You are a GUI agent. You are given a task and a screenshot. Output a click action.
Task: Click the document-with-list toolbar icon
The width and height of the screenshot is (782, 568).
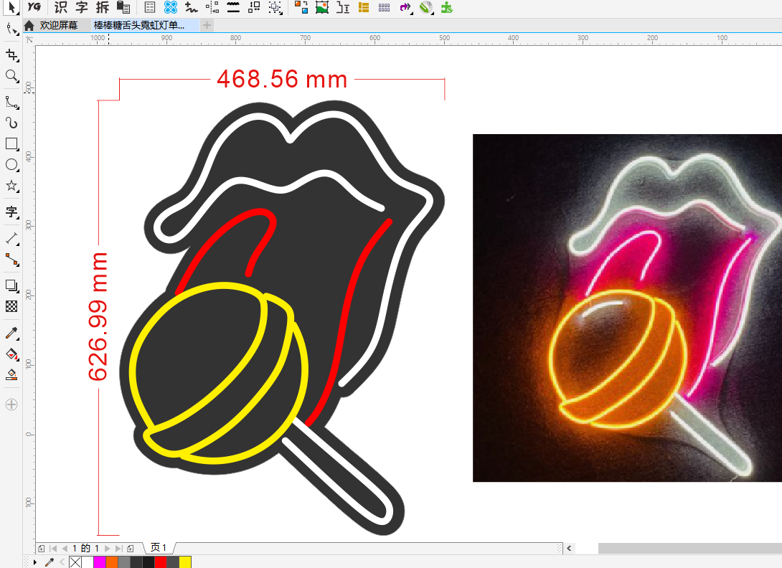pyautogui.click(x=123, y=7)
